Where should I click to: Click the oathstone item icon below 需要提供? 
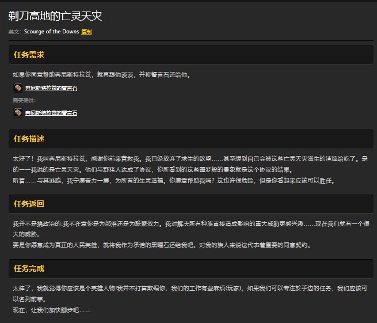(17, 112)
